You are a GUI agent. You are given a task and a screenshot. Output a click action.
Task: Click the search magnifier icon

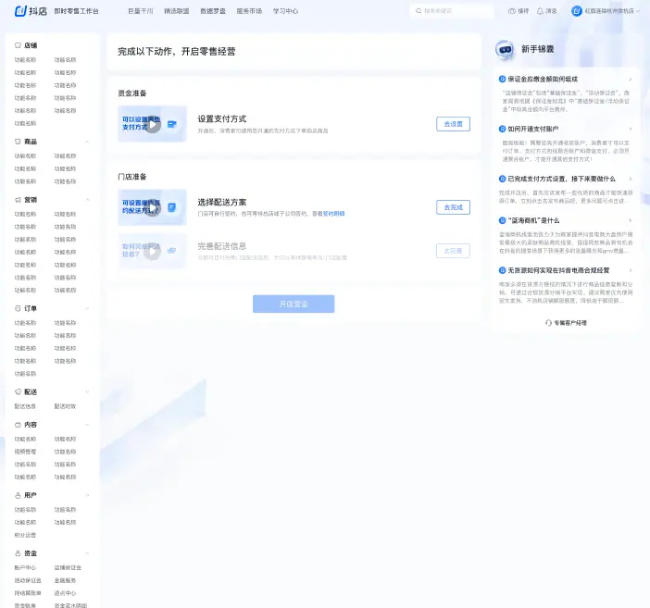point(419,11)
